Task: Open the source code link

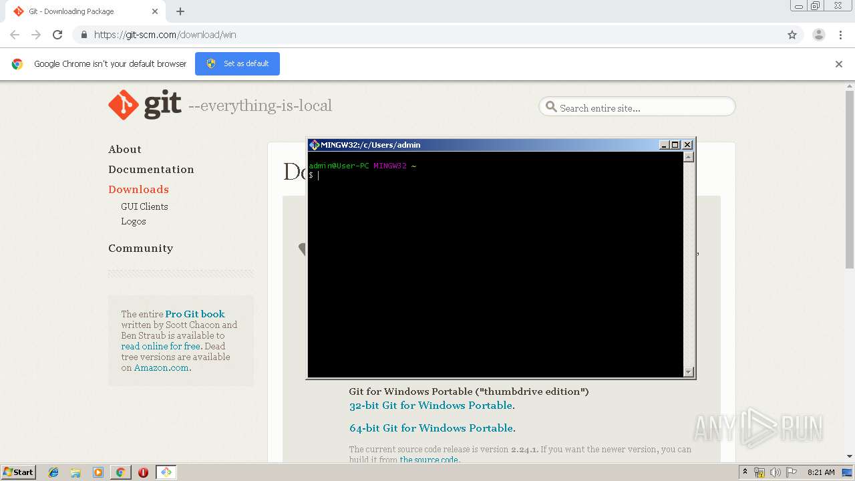Action: tap(429, 460)
